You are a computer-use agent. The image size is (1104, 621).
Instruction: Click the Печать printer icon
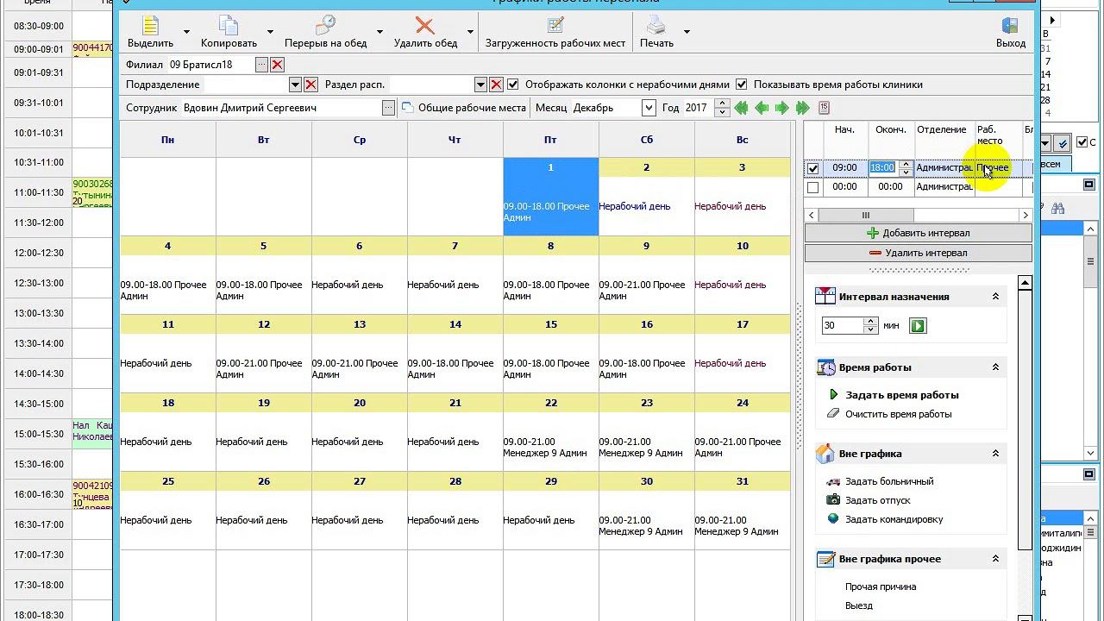(656, 26)
